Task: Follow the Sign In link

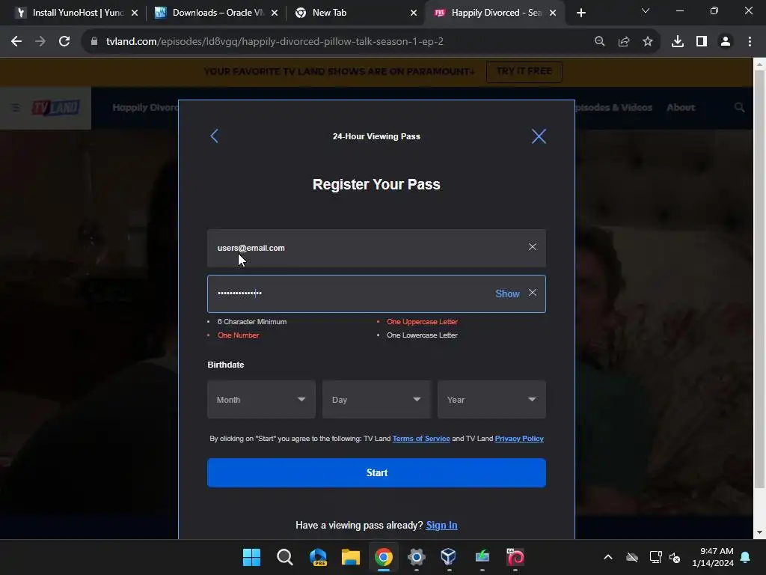Action: click(441, 525)
